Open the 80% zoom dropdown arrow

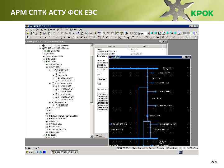148,33
